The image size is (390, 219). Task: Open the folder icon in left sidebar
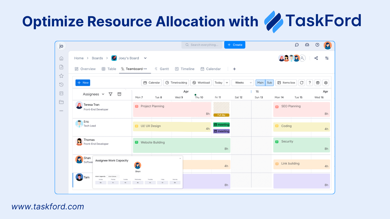pos(61,102)
